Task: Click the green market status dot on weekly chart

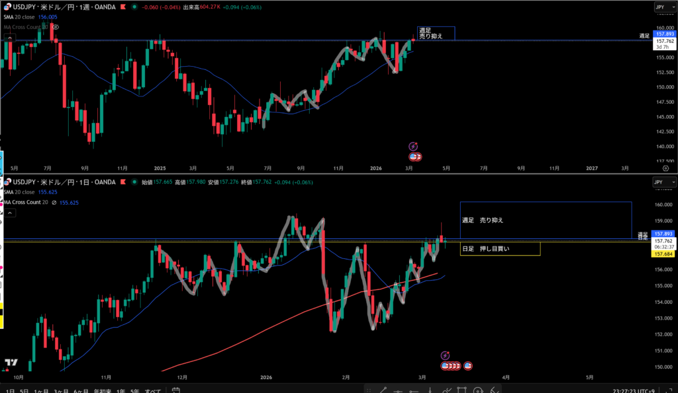Action: click(x=136, y=7)
